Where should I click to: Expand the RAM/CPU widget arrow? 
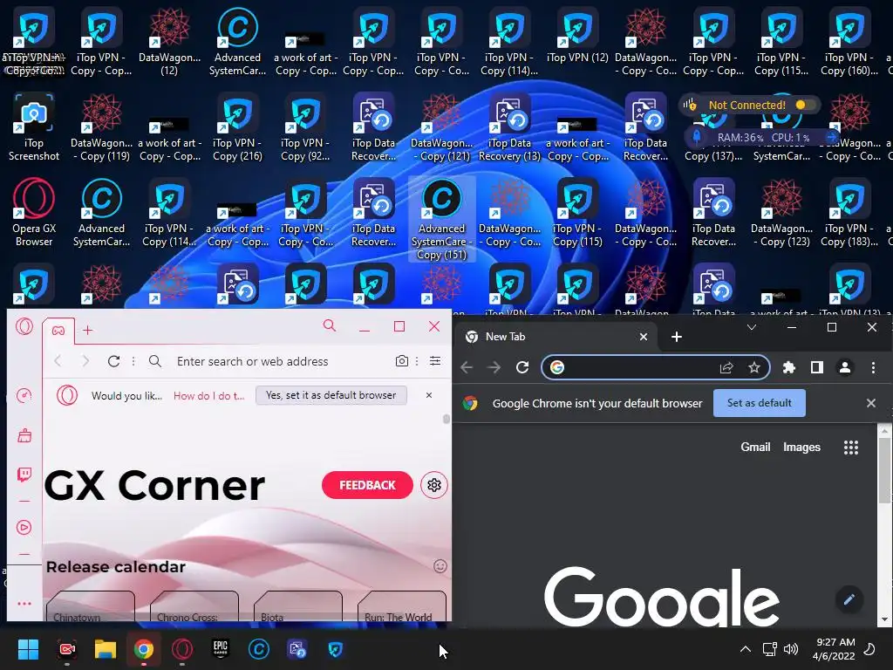click(x=831, y=137)
